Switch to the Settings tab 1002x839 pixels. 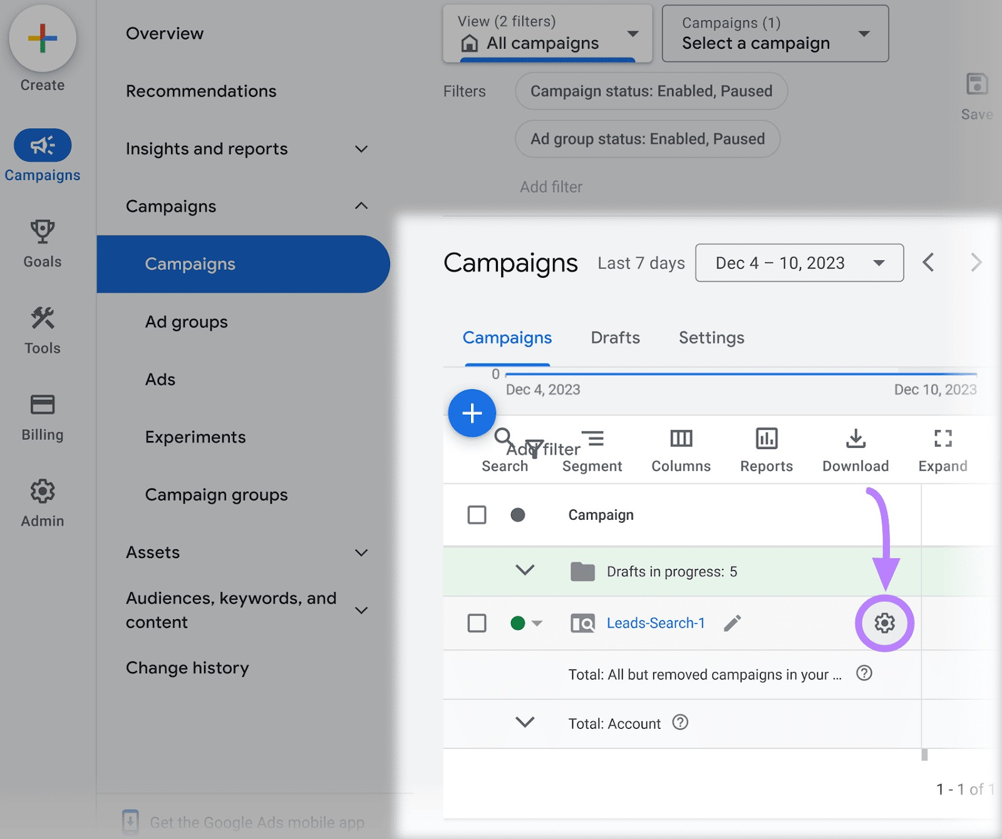[x=711, y=338]
